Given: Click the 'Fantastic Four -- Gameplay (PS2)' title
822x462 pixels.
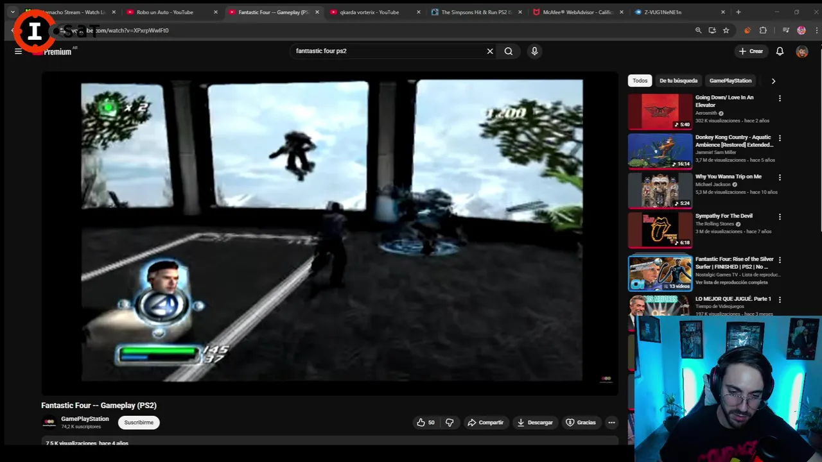Looking at the screenshot, I should click(99, 406).
